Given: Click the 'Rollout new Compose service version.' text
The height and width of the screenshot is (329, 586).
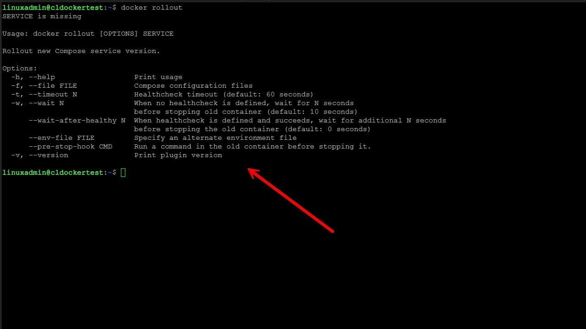Looking at the screenshot, I should (81, 51).
